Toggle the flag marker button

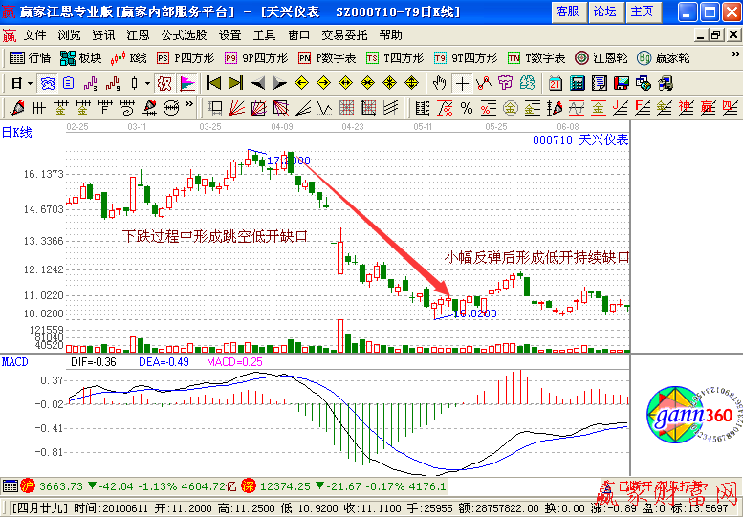tap(186, 82)
